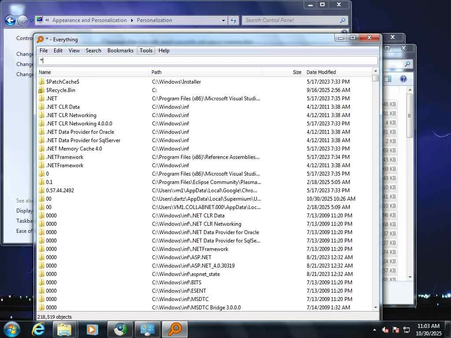The width and height of the screenshot is (451, 338).
Task: Open the Search menu in Everything
Action: coord(93,51)
